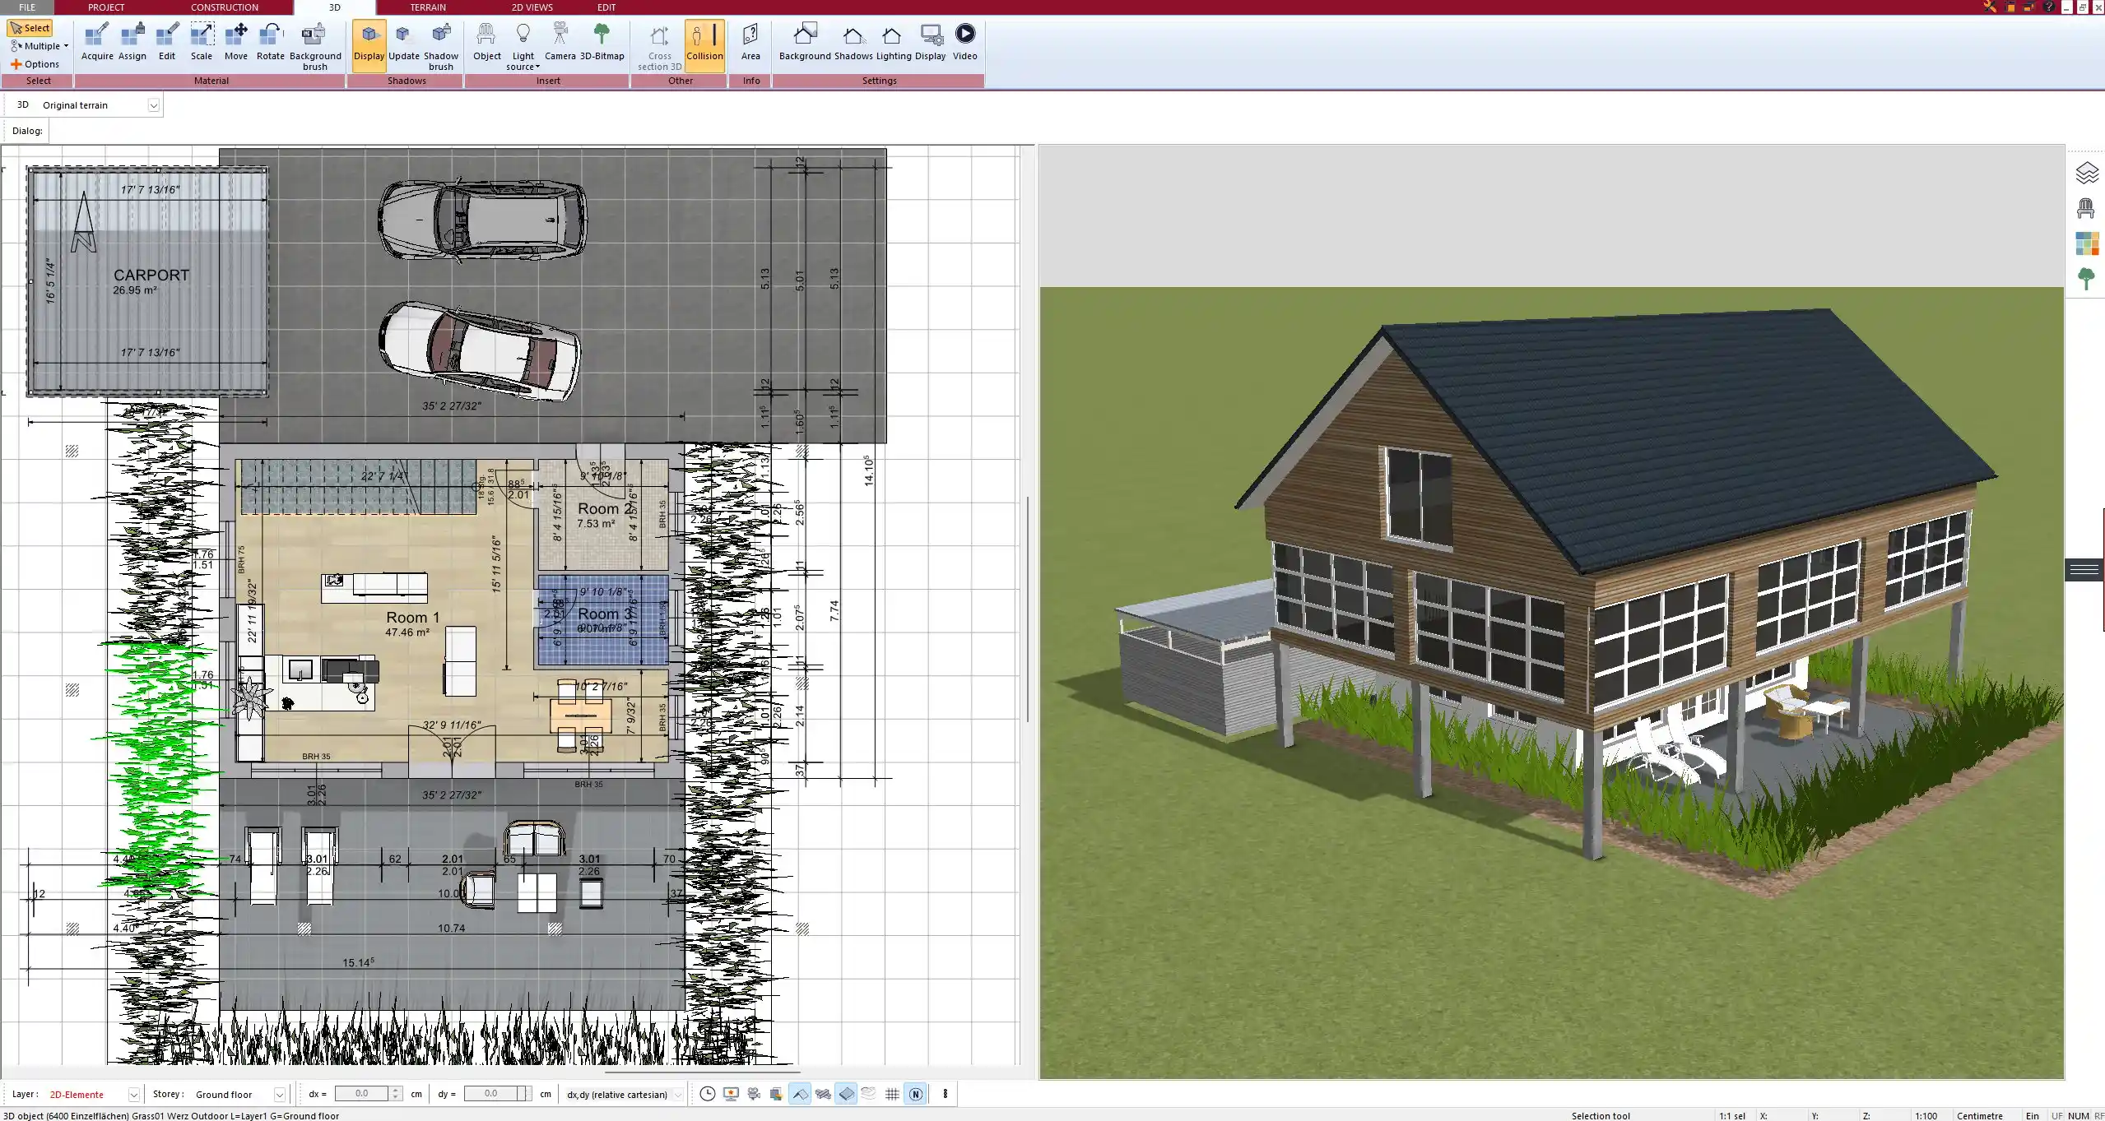
Task: Open the Cross section 3D tool
Action: pos(658,45)
